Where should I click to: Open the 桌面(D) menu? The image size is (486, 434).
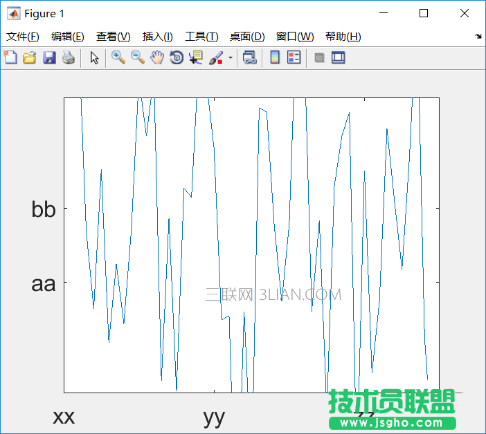(247, 37)
